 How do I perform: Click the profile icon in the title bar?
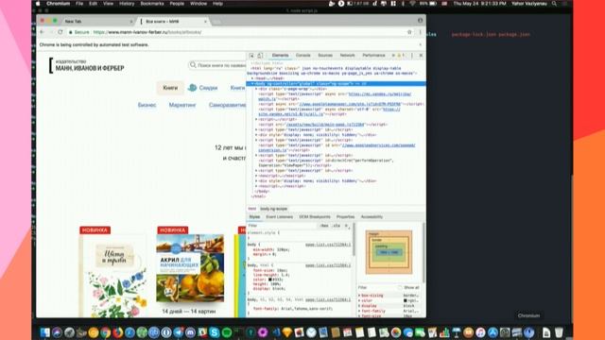420,21
